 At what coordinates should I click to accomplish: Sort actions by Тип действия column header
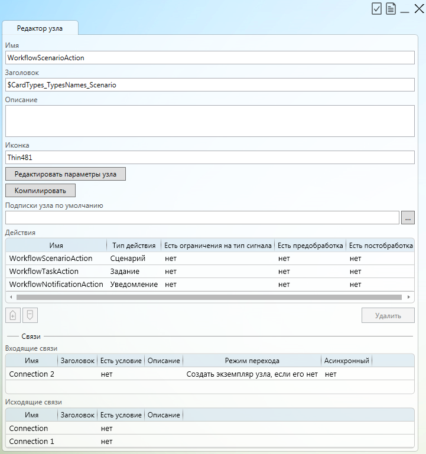(x=134, y=245)
